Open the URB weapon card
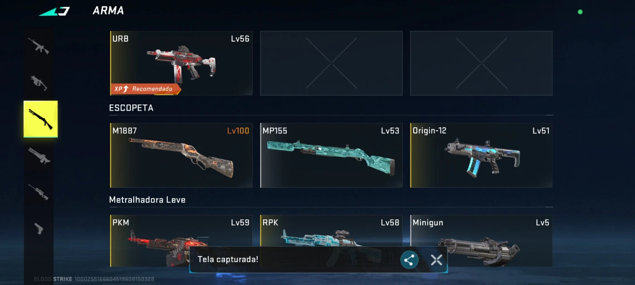This screenshot has width=635, height=285. point(181,63)
